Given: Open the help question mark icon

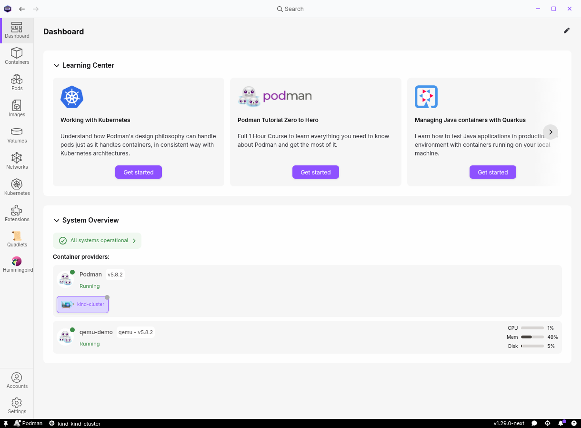Looking at the screenshot, I should click(x=574, y=423).
